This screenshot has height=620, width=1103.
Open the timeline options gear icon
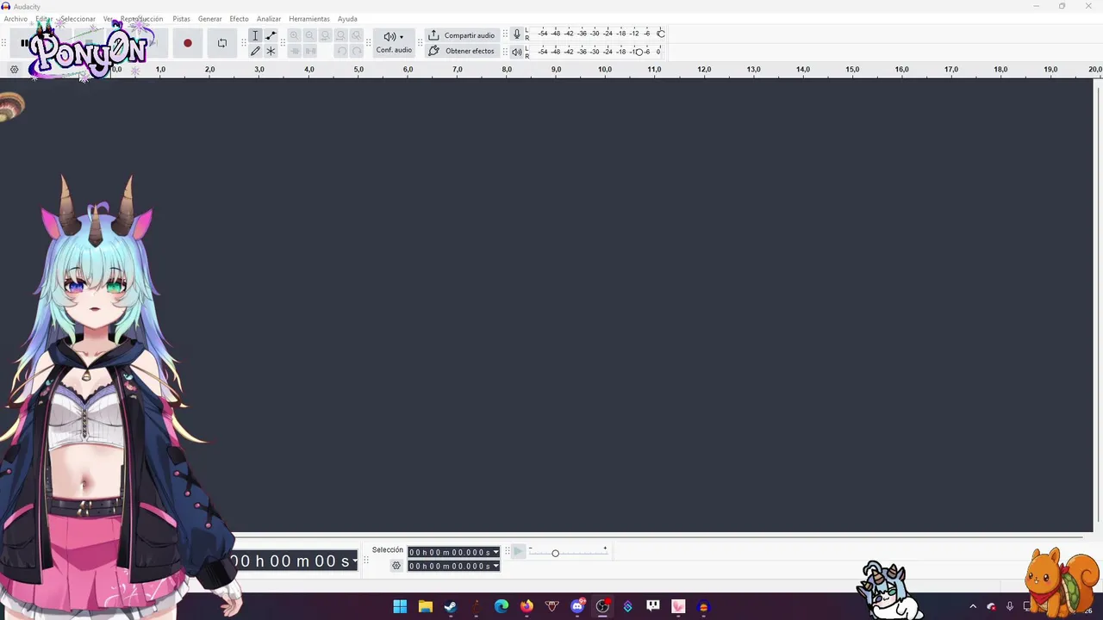click(x=14, y=70)
